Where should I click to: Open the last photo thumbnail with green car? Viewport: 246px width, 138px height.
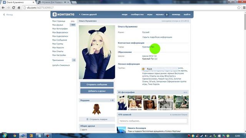(181, 103)
